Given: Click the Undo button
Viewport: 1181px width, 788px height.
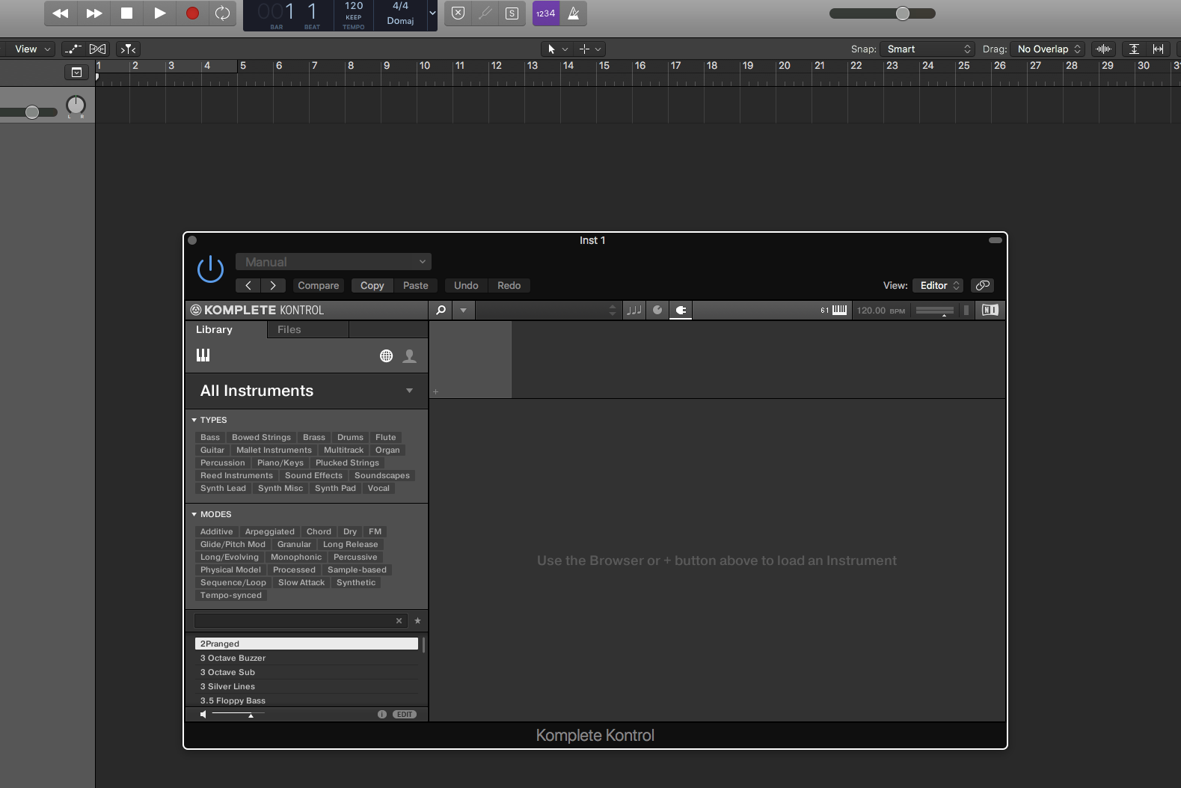Looking at the screenshot, I should pyautogui.click(x=466, y=285).
